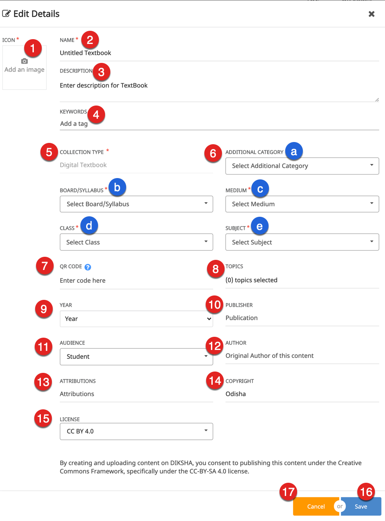Click the QR Code 'Enter code here' field
385x521 pixels.
click(136, 281)
